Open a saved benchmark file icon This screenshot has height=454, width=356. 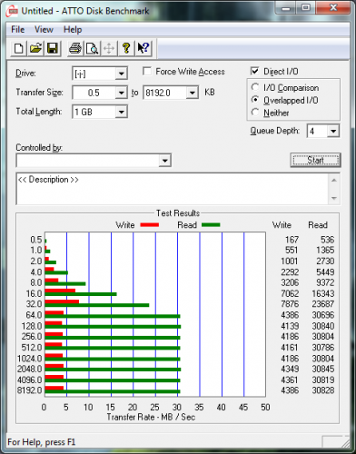click(x=35, y=48)
